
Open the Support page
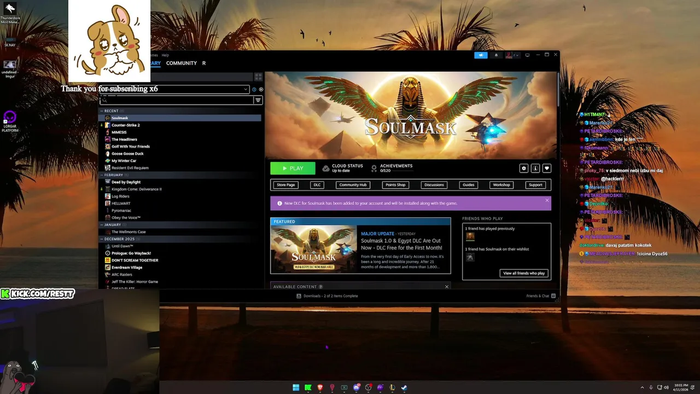click(x=535, y=185)
